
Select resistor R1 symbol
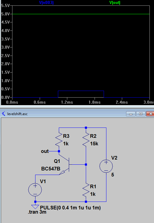coord(86,190)
